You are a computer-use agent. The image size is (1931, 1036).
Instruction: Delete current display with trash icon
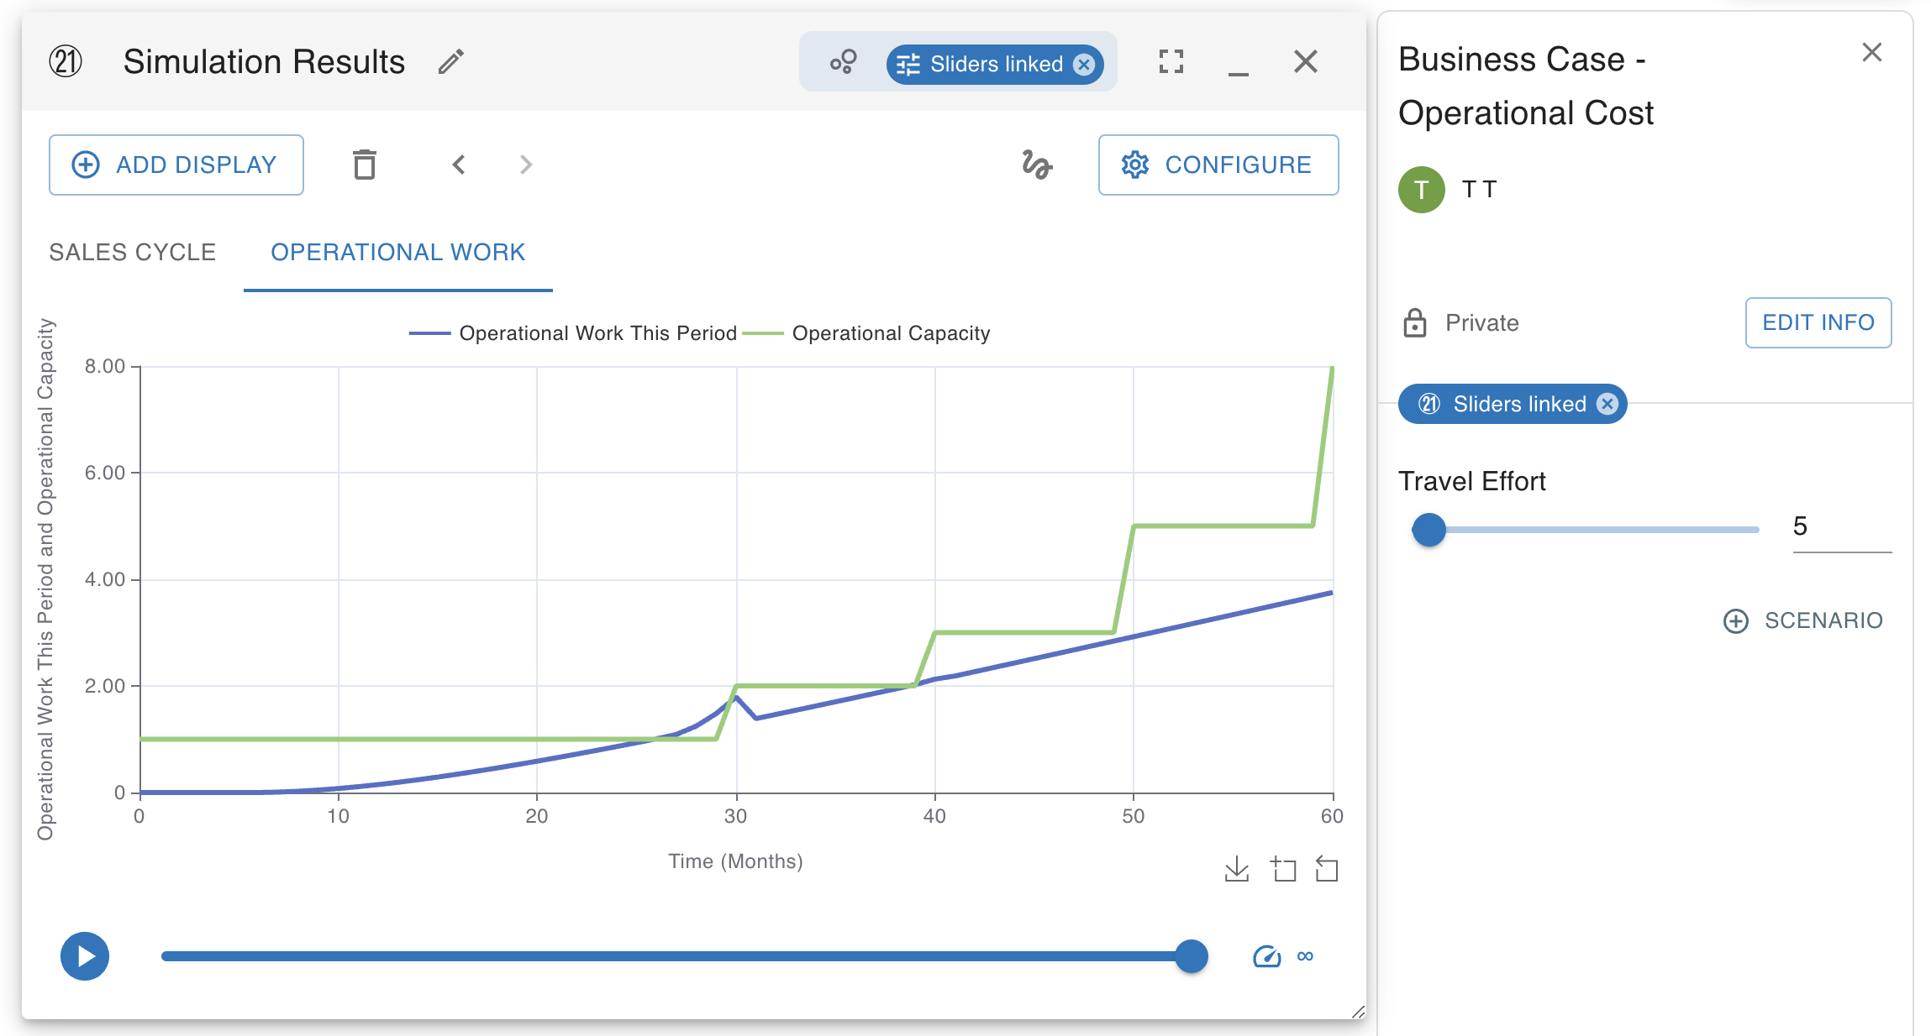[x=365, y=165]
